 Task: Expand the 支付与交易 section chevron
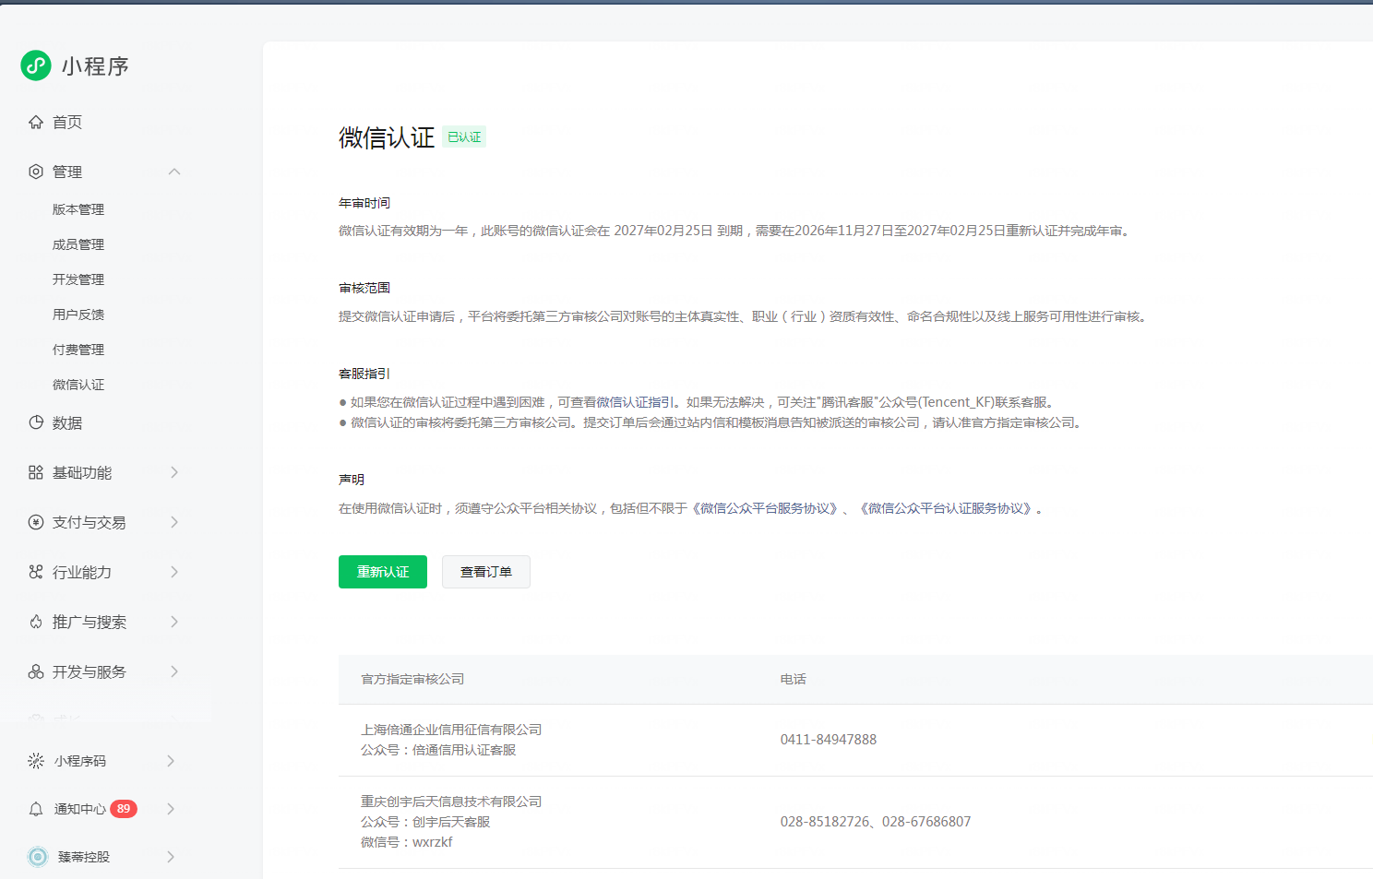(174, 522)
